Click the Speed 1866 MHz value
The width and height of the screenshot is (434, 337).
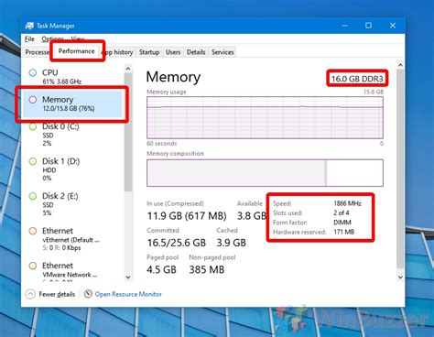click(347, 203)
